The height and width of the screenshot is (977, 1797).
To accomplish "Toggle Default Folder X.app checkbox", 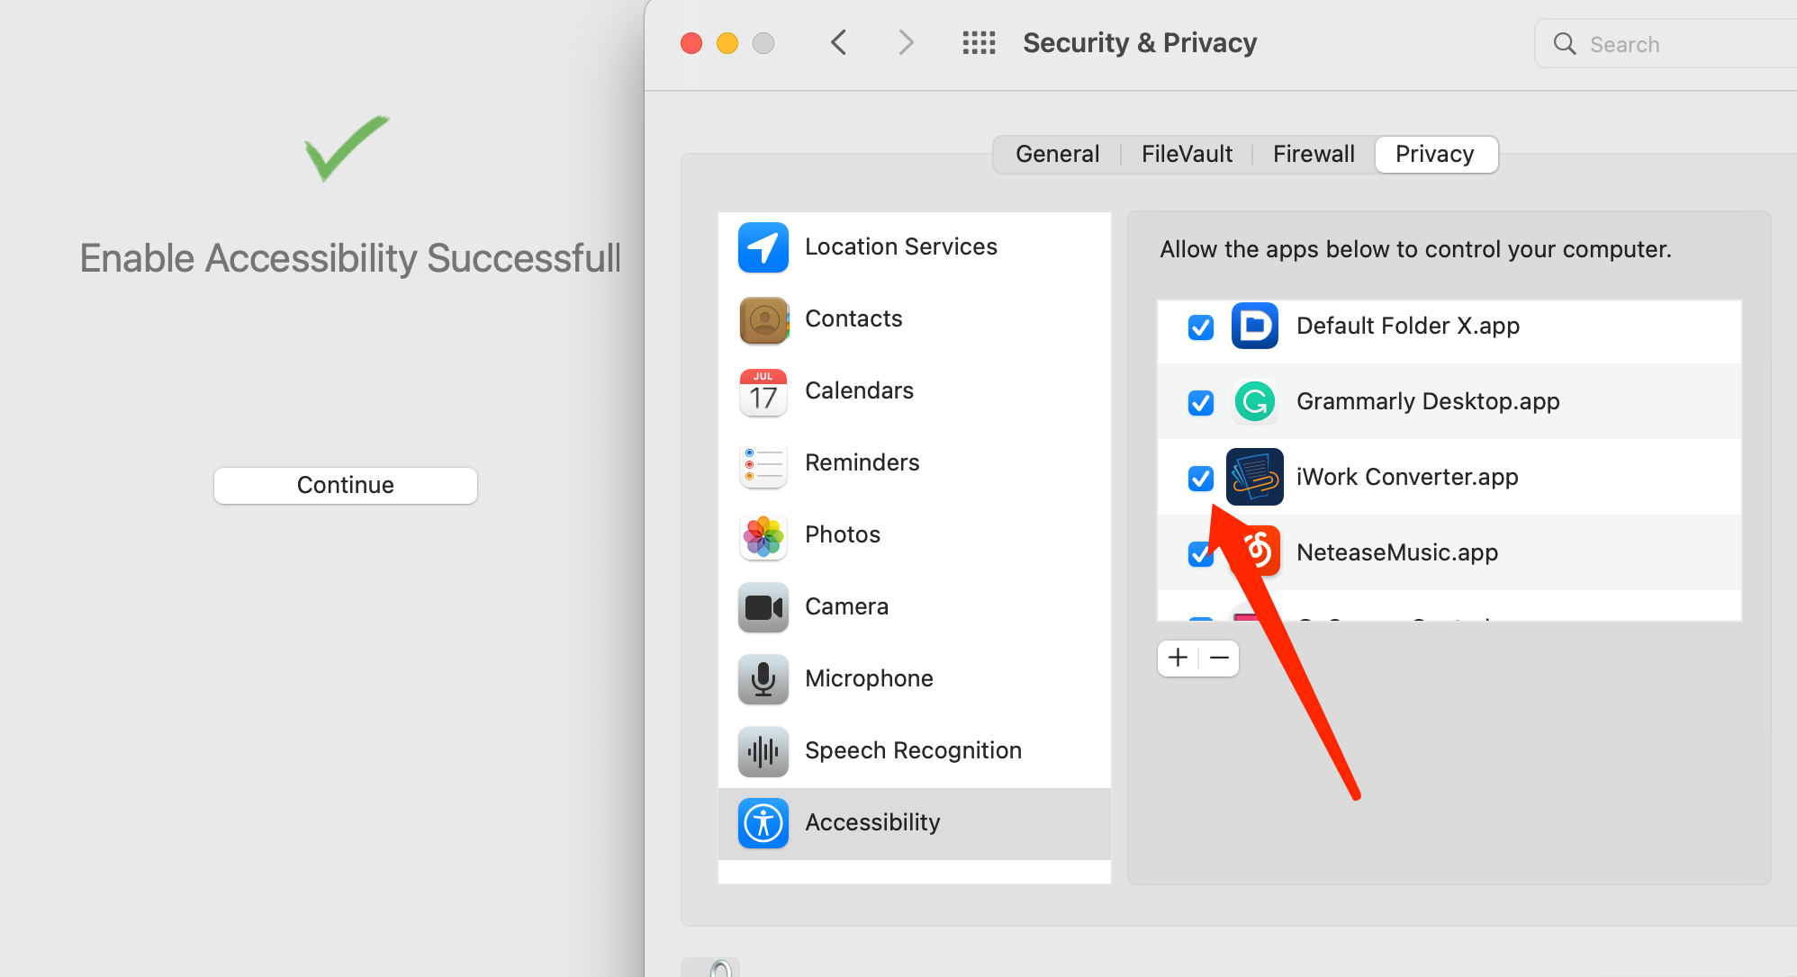I will (1201, 325).
